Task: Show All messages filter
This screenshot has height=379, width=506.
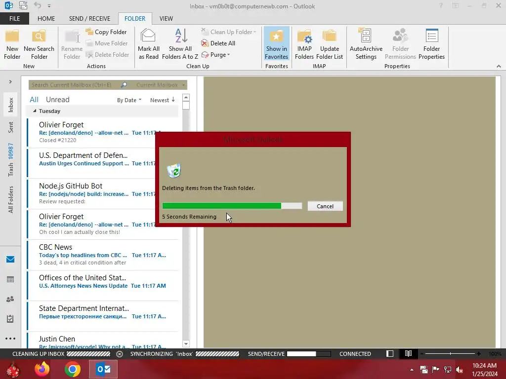Action: [x=34, y=100]
